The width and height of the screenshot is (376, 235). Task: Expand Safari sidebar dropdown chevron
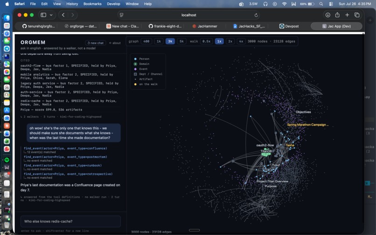coord(51,15)
